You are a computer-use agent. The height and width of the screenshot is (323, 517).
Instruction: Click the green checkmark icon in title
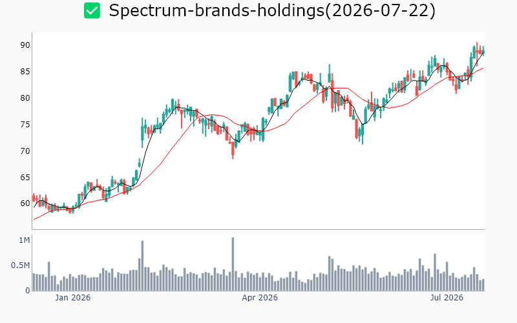coord(92,10)
